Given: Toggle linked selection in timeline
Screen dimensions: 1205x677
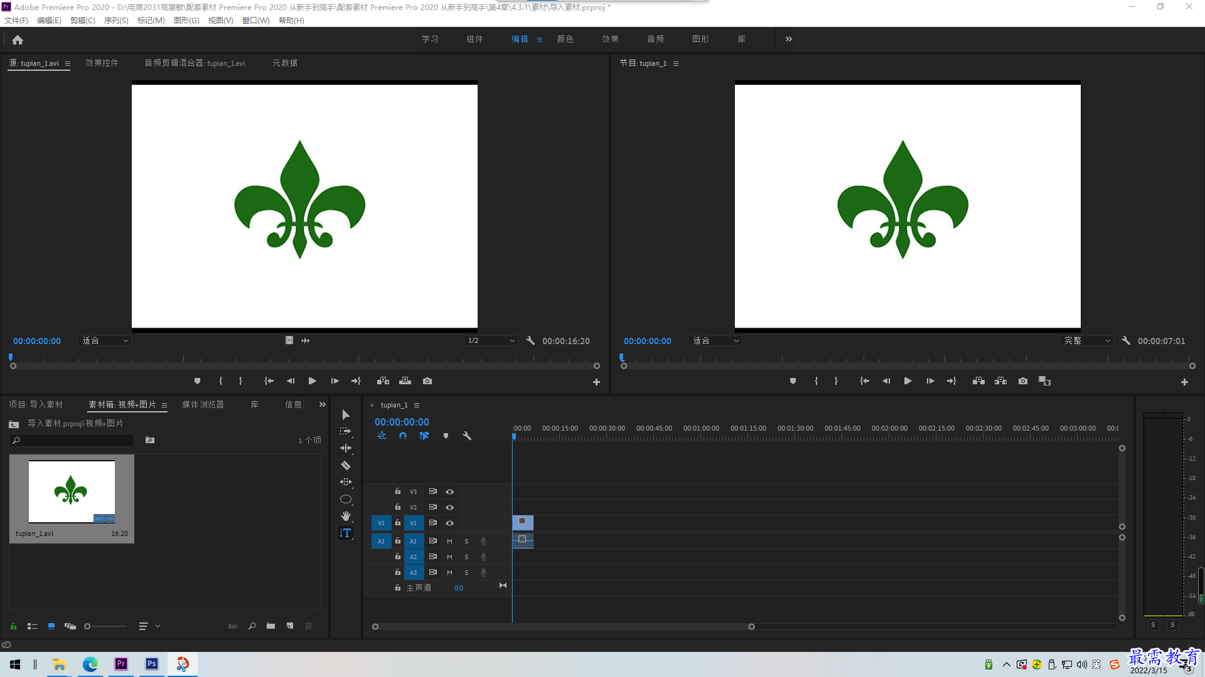Looking at the screenshot, I should (x=424, y=436).
